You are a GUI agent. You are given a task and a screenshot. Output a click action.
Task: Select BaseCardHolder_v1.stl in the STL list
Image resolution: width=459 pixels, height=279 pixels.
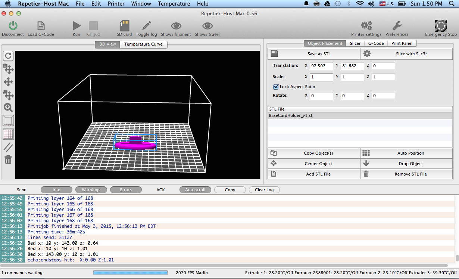pos(360,116)
